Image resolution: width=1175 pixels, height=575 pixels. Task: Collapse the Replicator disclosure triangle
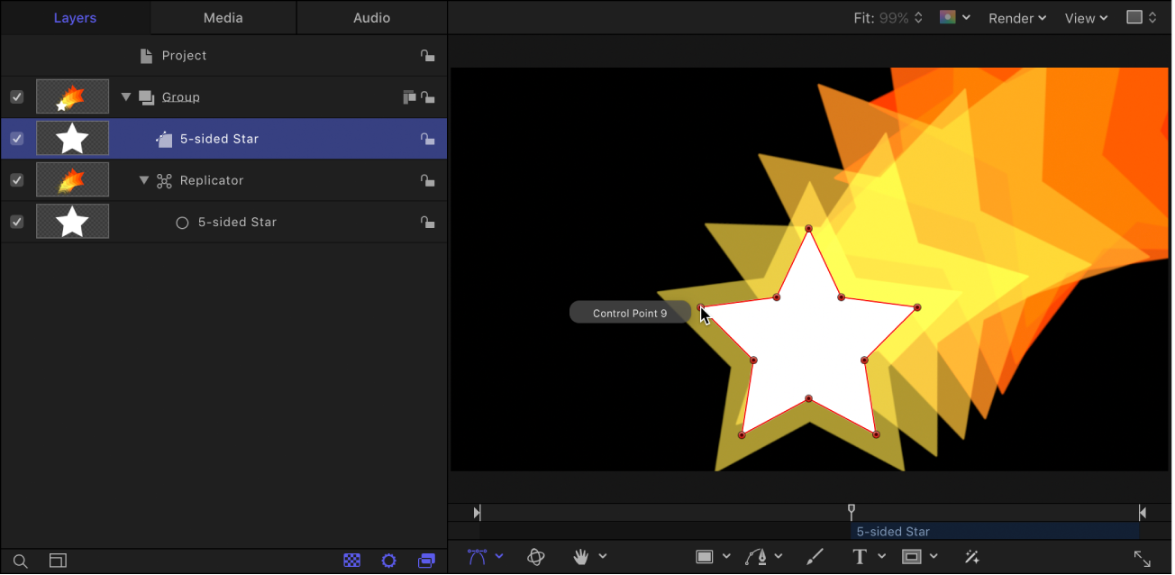coord(144,179)
